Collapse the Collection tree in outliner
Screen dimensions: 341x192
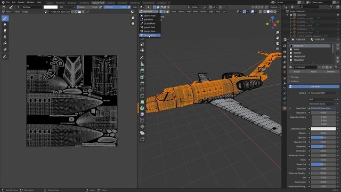coord(288,15)
